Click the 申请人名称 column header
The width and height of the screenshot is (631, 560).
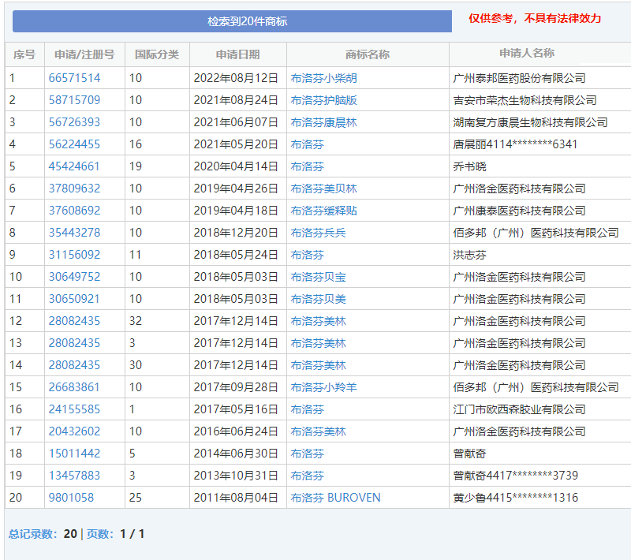tap(527, 53)
